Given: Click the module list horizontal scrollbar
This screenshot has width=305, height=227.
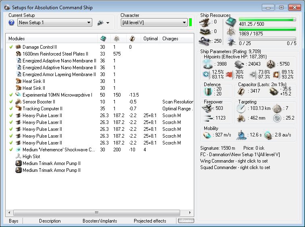Looking at the screenshot, I should pos(97,212).
